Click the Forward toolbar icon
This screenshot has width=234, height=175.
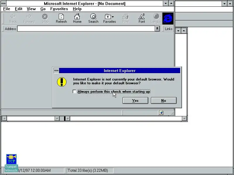click(x=29, y=18)
